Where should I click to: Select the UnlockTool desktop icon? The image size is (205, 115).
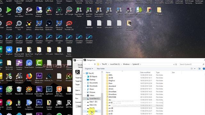[x=59, y=104]
